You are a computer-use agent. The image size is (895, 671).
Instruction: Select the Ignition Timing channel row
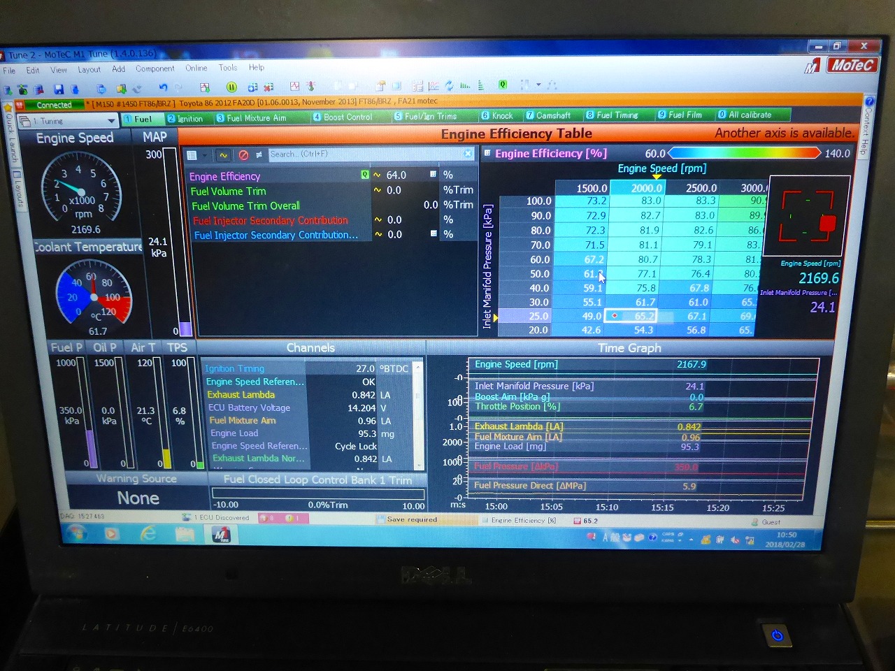pyautogui.click(x=308, y=368)
